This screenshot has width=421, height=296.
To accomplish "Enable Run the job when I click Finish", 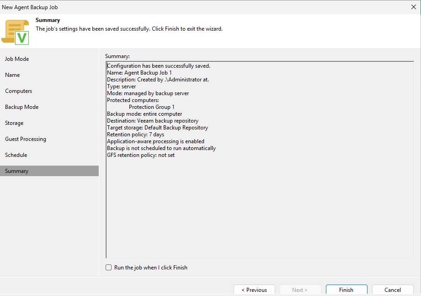I will (x=108, y=268).
